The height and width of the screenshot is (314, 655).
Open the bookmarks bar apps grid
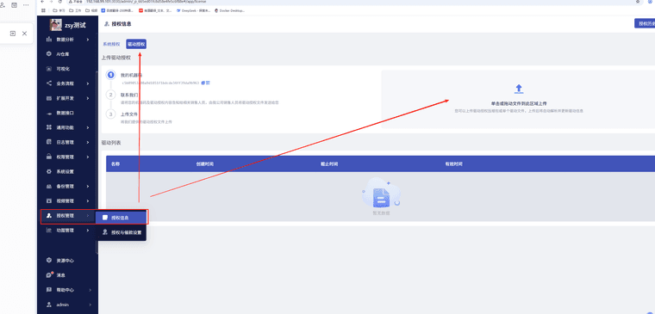[43, 10]
